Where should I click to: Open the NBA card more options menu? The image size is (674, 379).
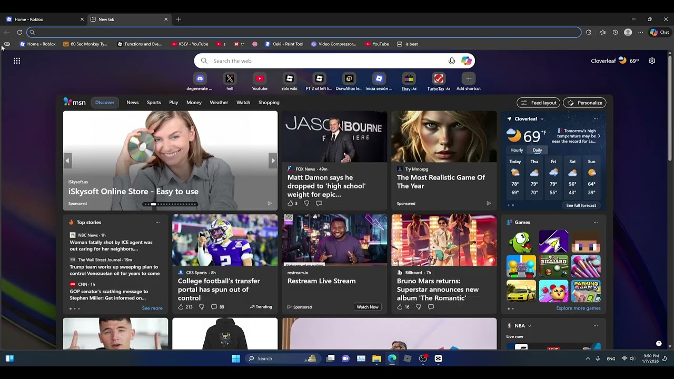click(596, 326)
